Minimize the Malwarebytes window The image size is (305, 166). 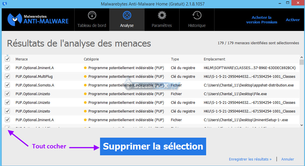tap(280, 3)
